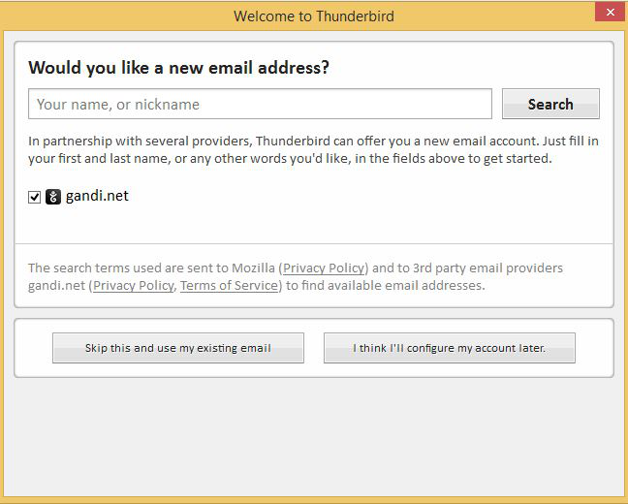Click the 'search terms used' disclaimer text
628x504 pixels.
tap(296, 276)
